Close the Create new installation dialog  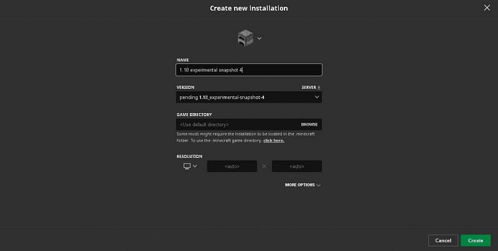pos(487,8)
